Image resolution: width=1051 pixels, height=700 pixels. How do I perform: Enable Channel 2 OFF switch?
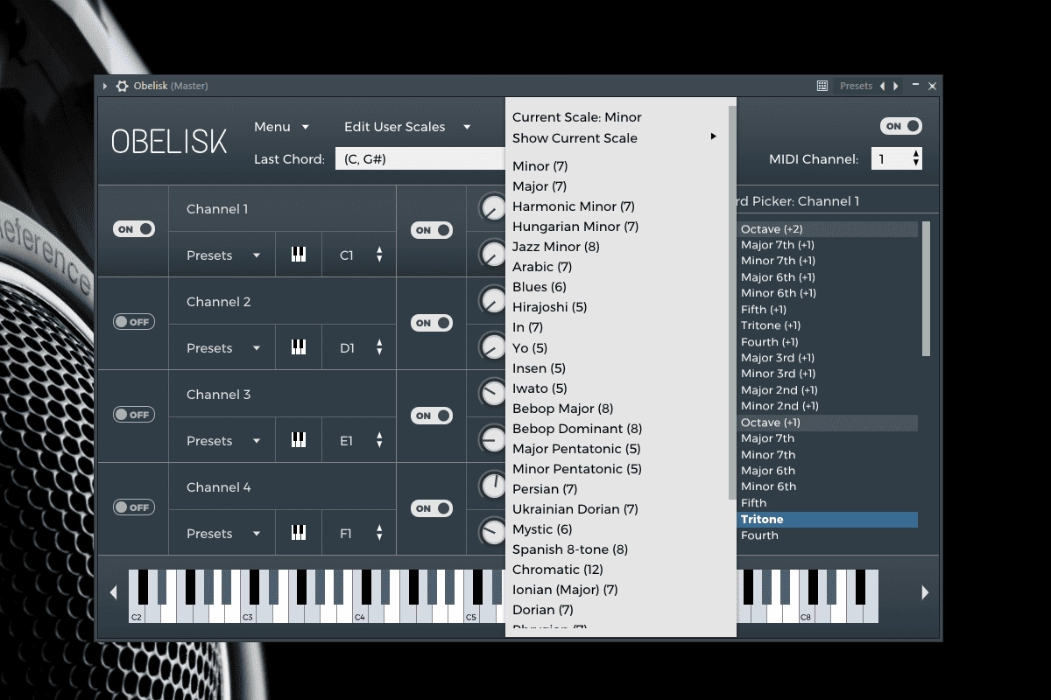(x=134, y=322)
